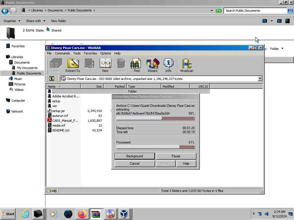294x220 pixels.
Task: Click New folder in Explorer
Action: pyautogui.click(x=59, y=21)
